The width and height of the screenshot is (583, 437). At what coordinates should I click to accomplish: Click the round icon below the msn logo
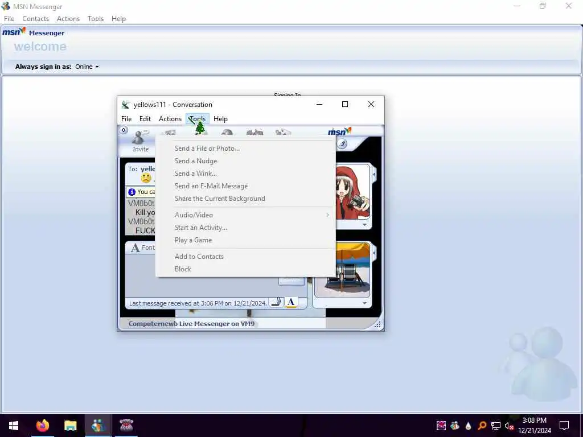pyautogui.click(x=342, y=144)
